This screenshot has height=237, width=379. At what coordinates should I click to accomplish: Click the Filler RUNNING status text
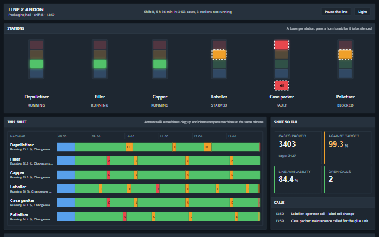99,105
